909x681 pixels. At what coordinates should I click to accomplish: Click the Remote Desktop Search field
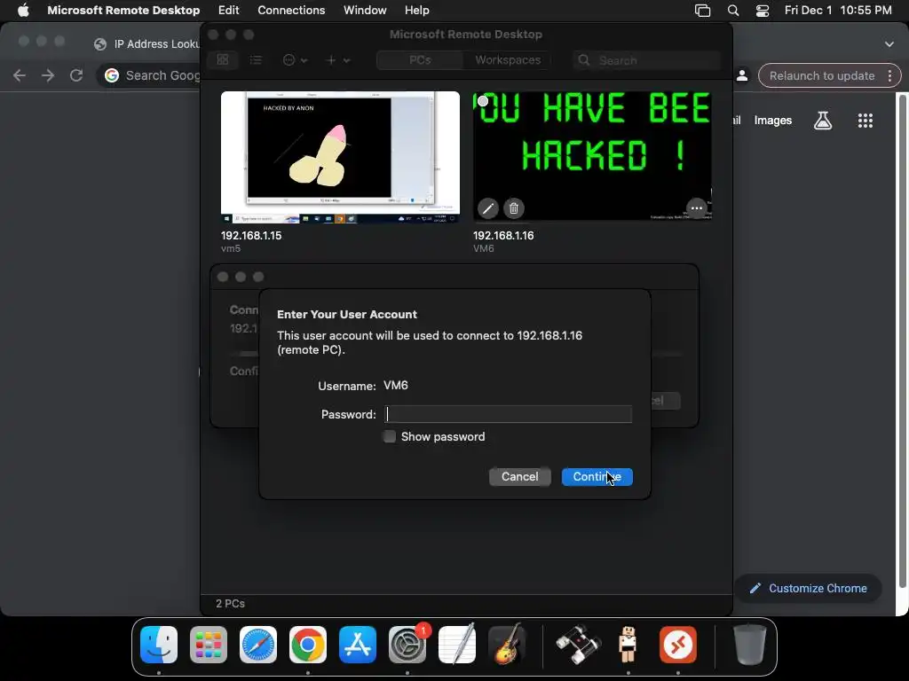coord(647,60)
